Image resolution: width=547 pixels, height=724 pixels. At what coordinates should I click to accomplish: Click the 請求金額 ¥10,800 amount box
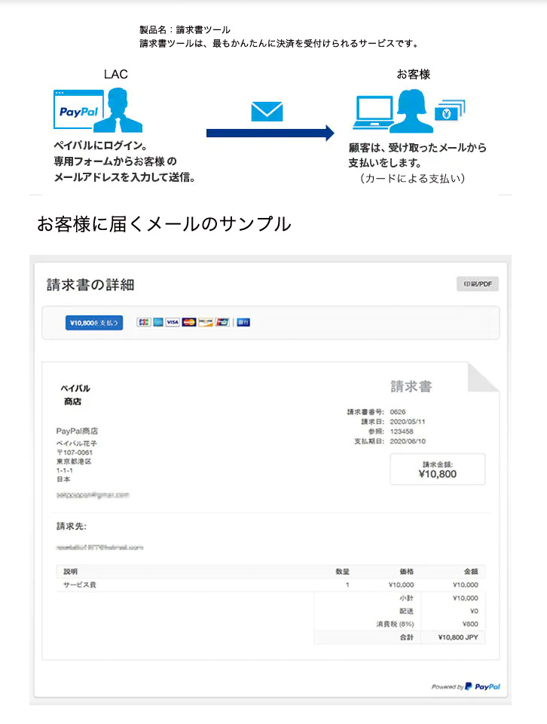point(437,469)
